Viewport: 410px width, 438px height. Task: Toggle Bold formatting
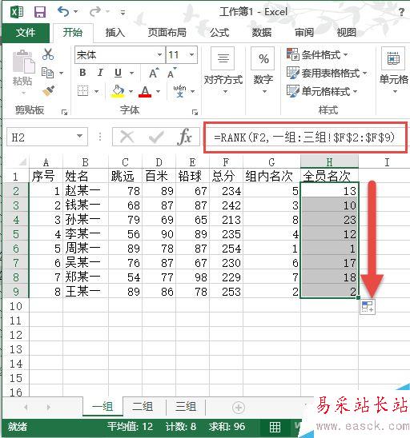click(x=82, y=73)
